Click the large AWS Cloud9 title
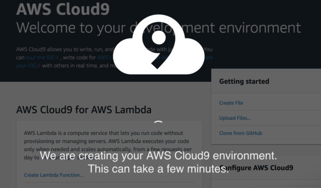This screenshot has height=188, width=321. (x=63, y=9)
